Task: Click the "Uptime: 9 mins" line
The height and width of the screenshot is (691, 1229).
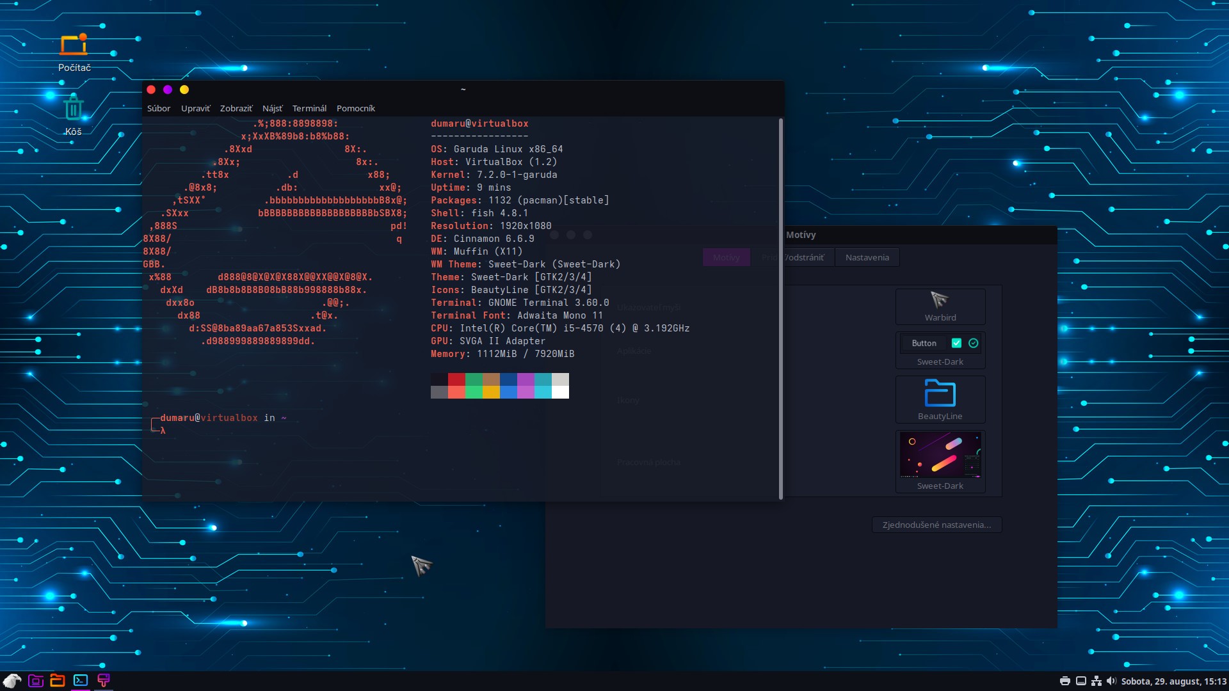Action: [470, 187]
